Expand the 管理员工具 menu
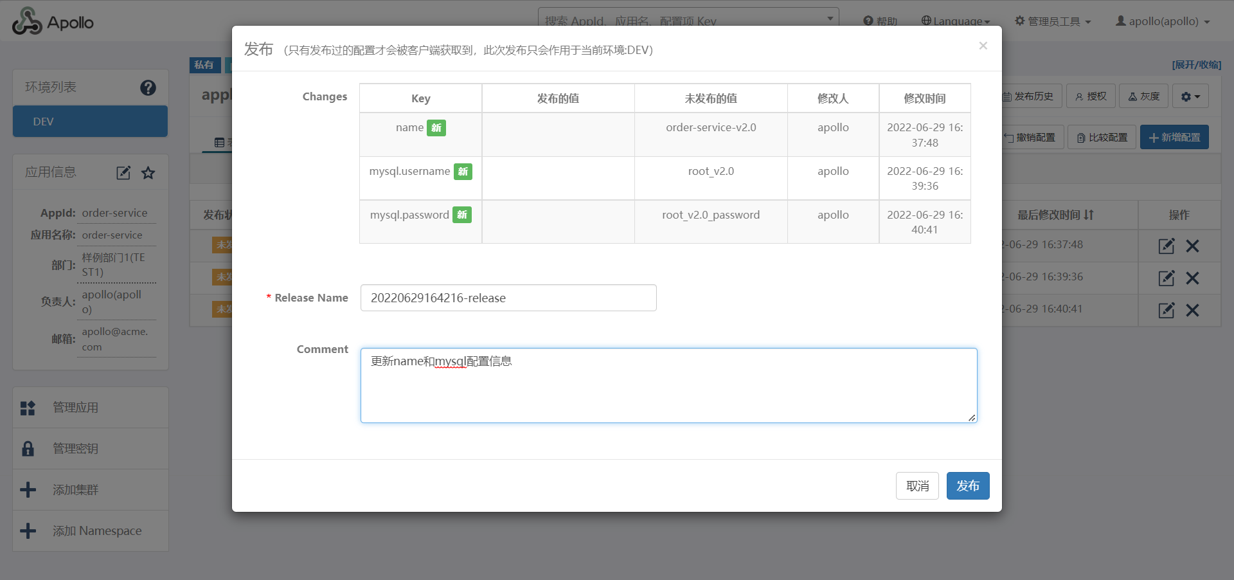 pos(1053,21)
